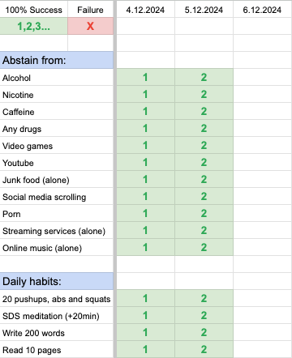Click Streaming services (alone) cell for 5.12.2024
The image size is (292, 358).
pyautogui.click(x=204, y=231)
